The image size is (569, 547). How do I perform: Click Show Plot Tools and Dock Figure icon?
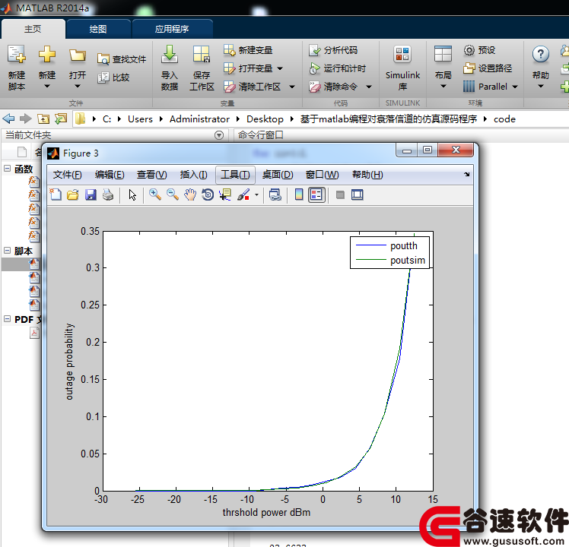point(357,194)
